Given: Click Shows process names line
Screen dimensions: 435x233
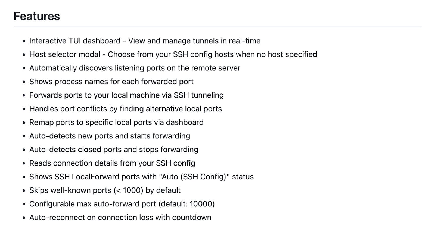Looking at the screenshot, I should 111,82.
